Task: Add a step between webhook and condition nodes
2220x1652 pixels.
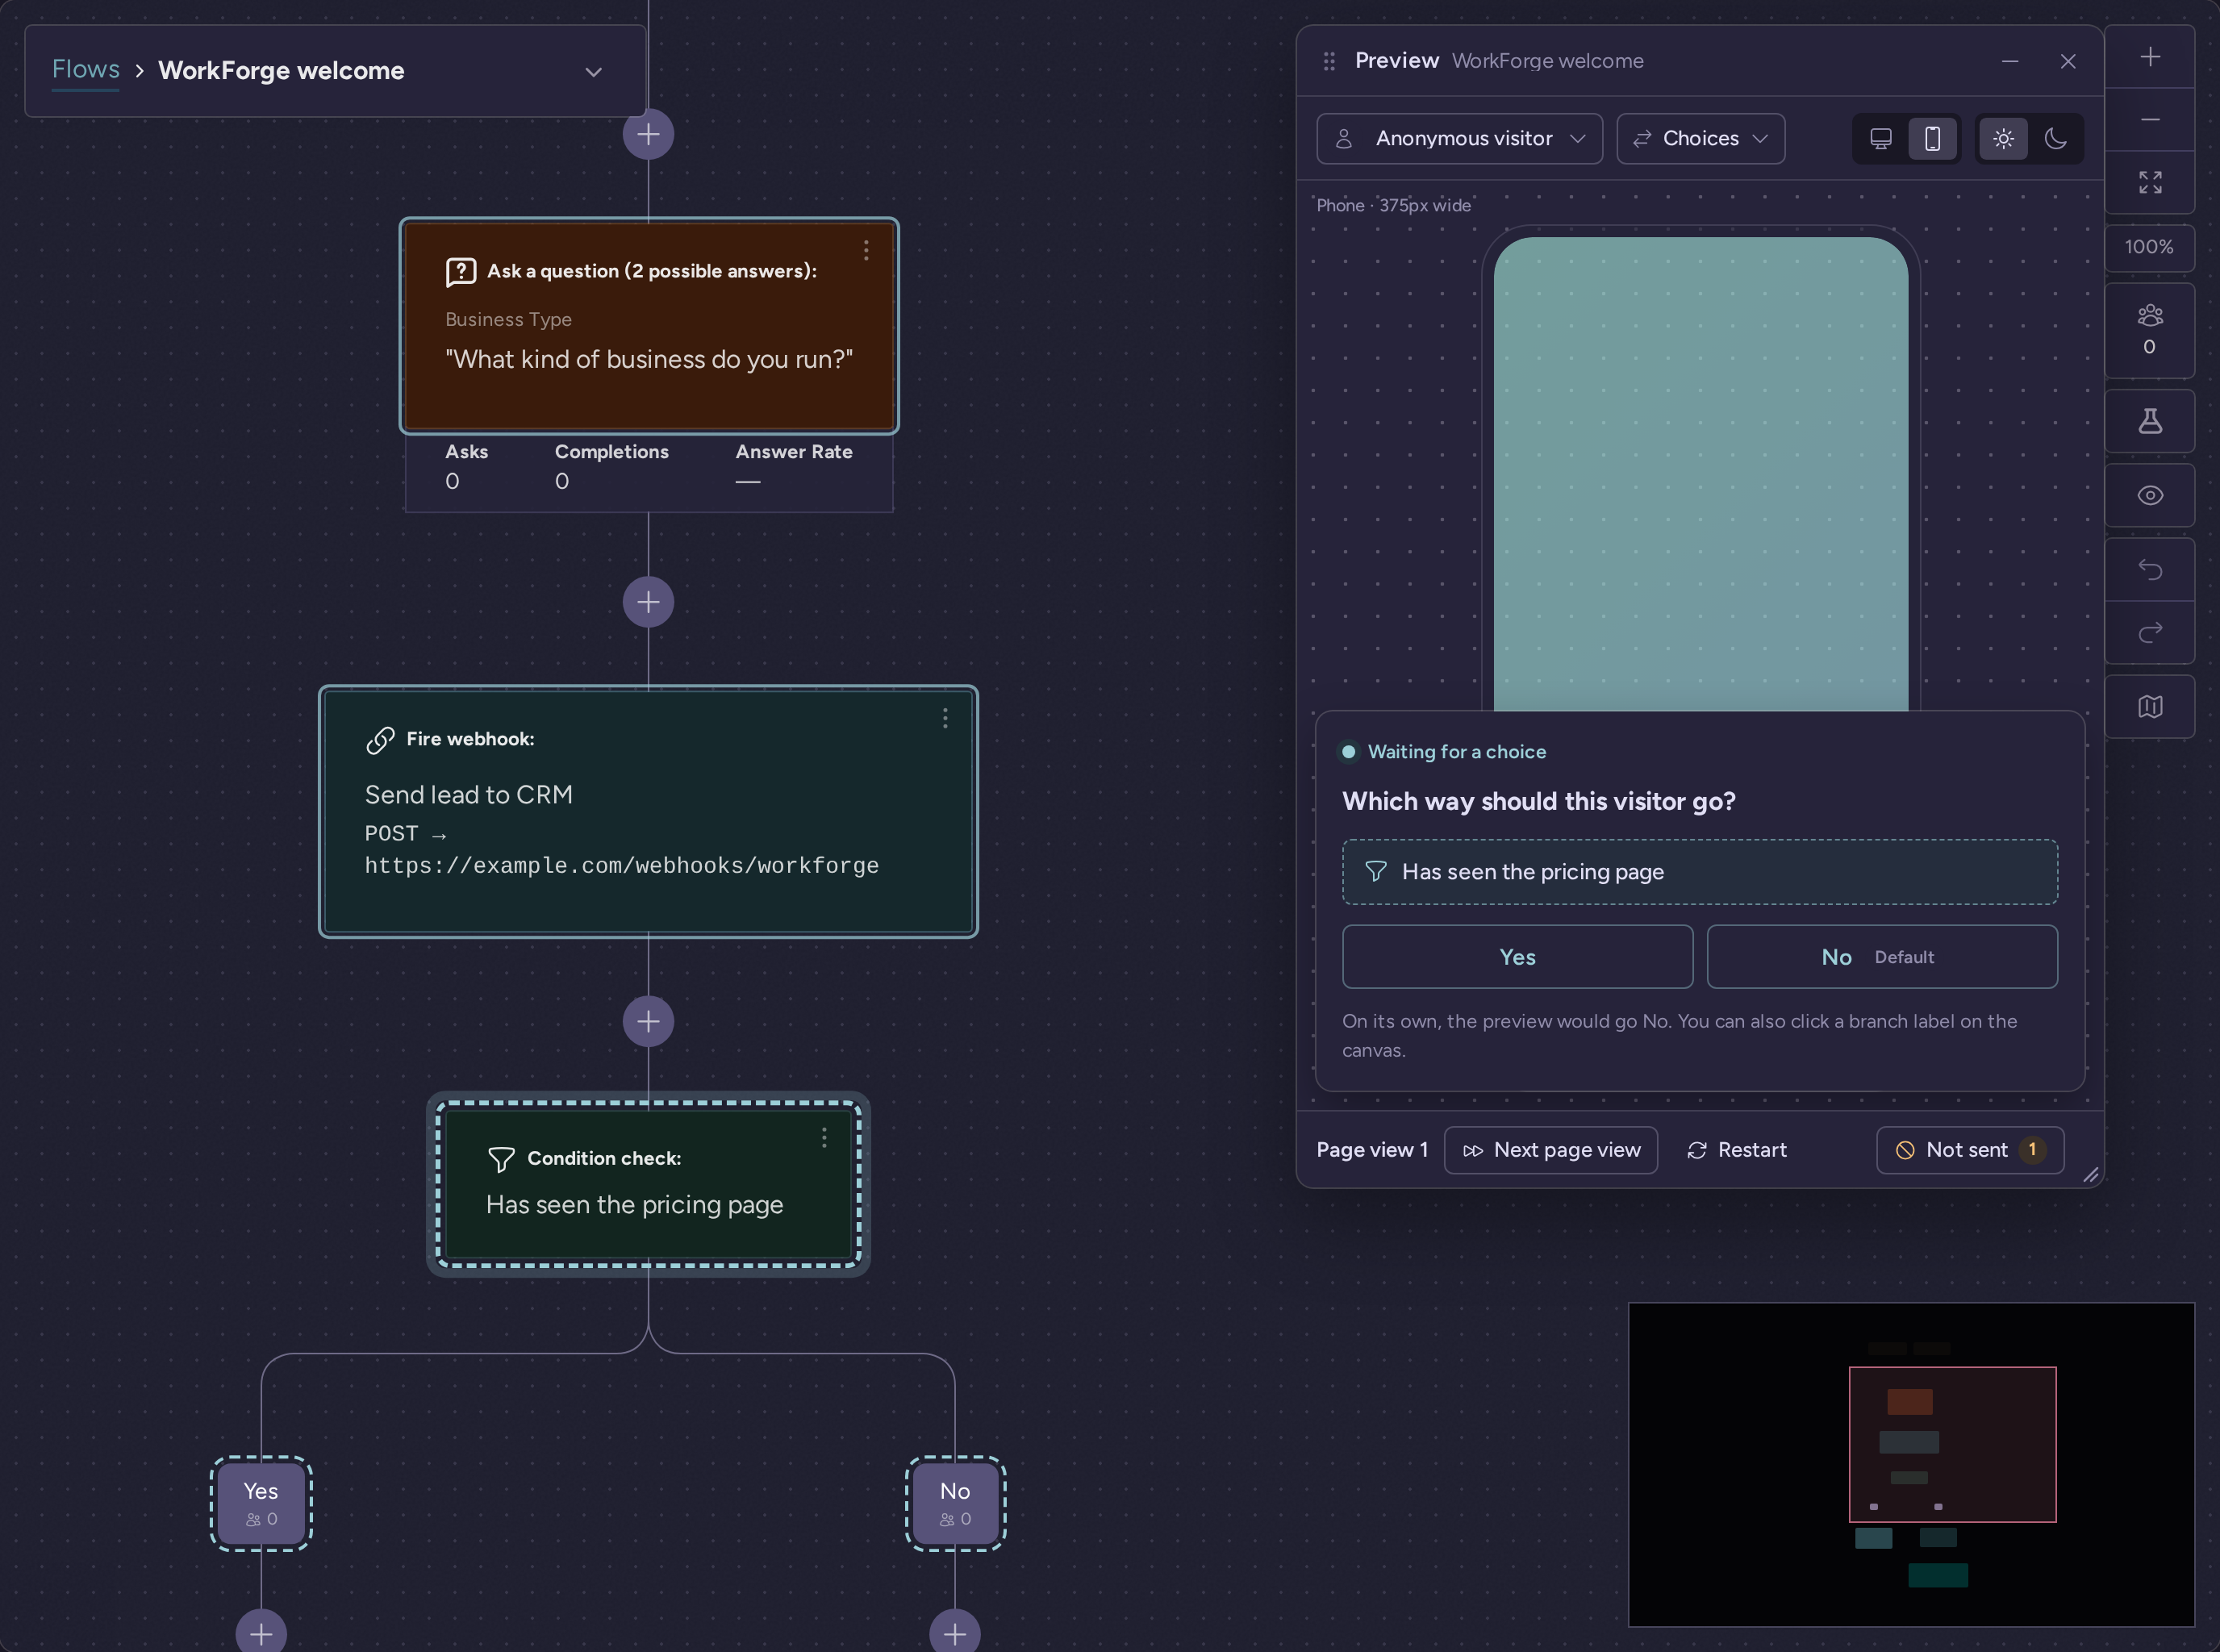Action: pyautogui.click(x=648, y=1021)
